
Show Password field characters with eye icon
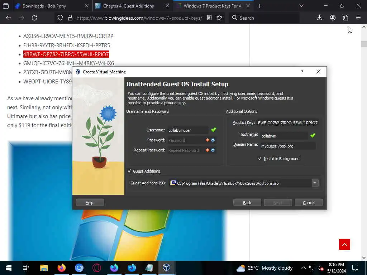click(213, 140)
